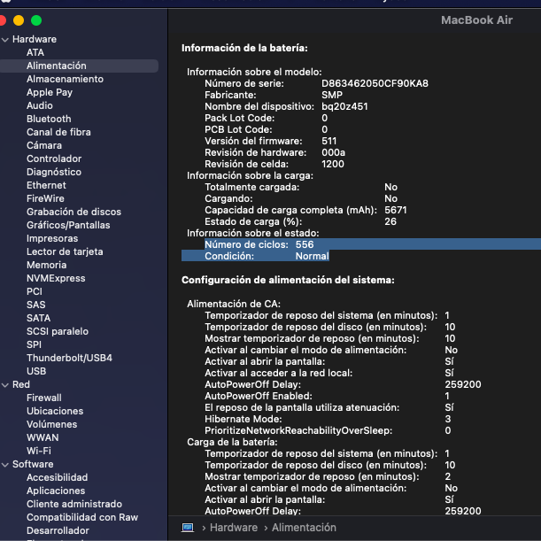Screen dimensions: 541x541
Task: Select the Memoria sidebar item
Action: click(46, 265)
